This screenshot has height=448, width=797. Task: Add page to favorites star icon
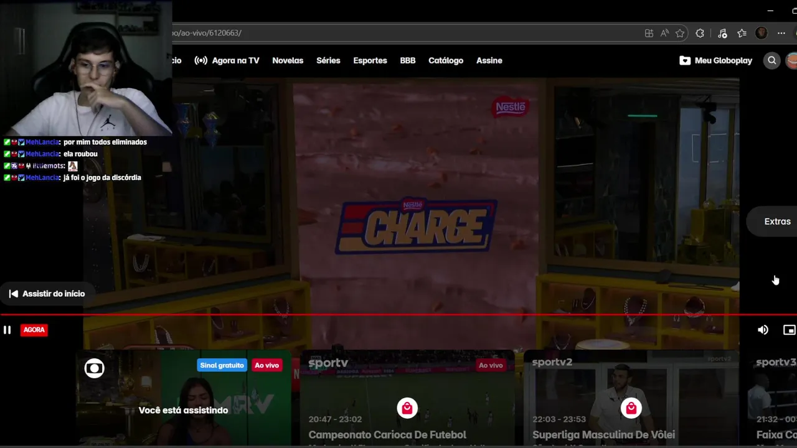(680, 33)
